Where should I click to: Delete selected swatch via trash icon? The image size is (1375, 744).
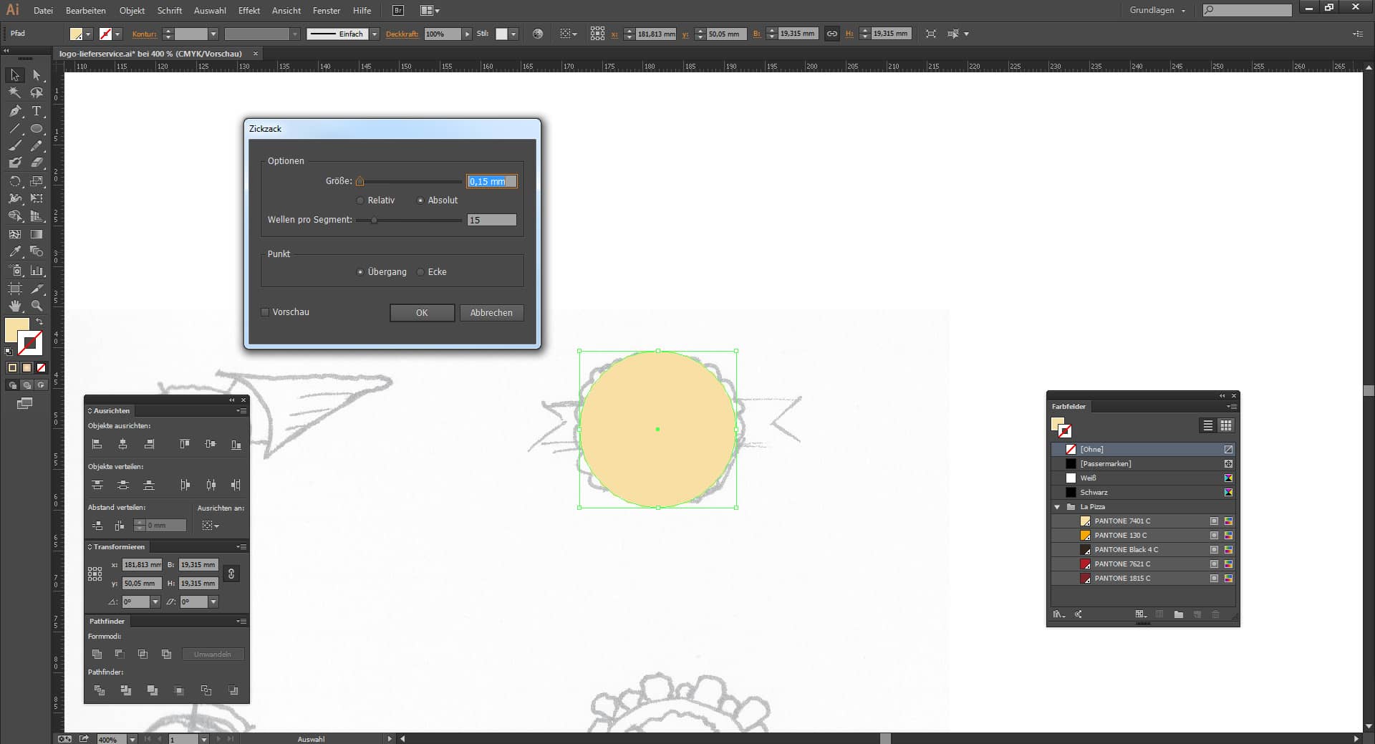coord(1216,614)
